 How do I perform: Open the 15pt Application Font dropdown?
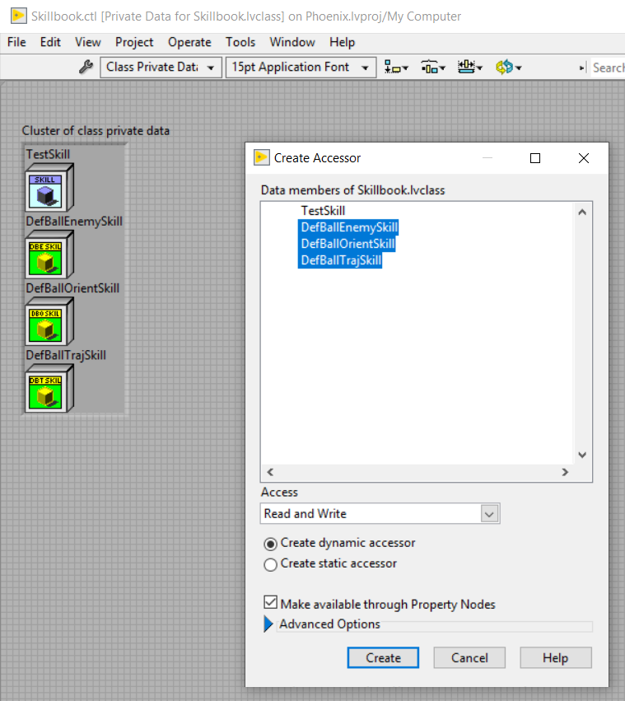(x=301, y=68)
